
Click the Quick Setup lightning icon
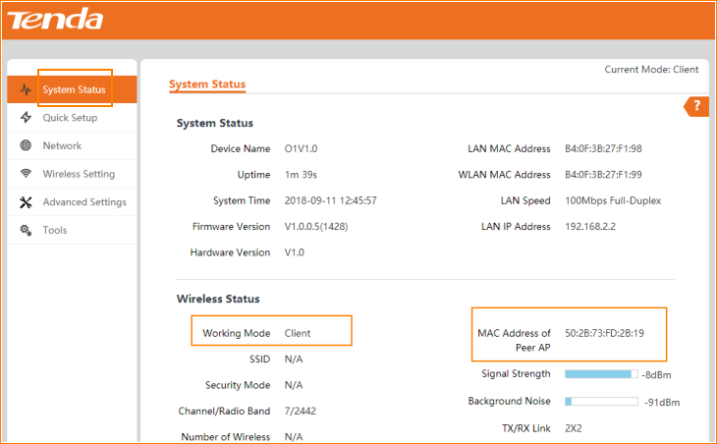pyautogui.click(x=26, y=118)
